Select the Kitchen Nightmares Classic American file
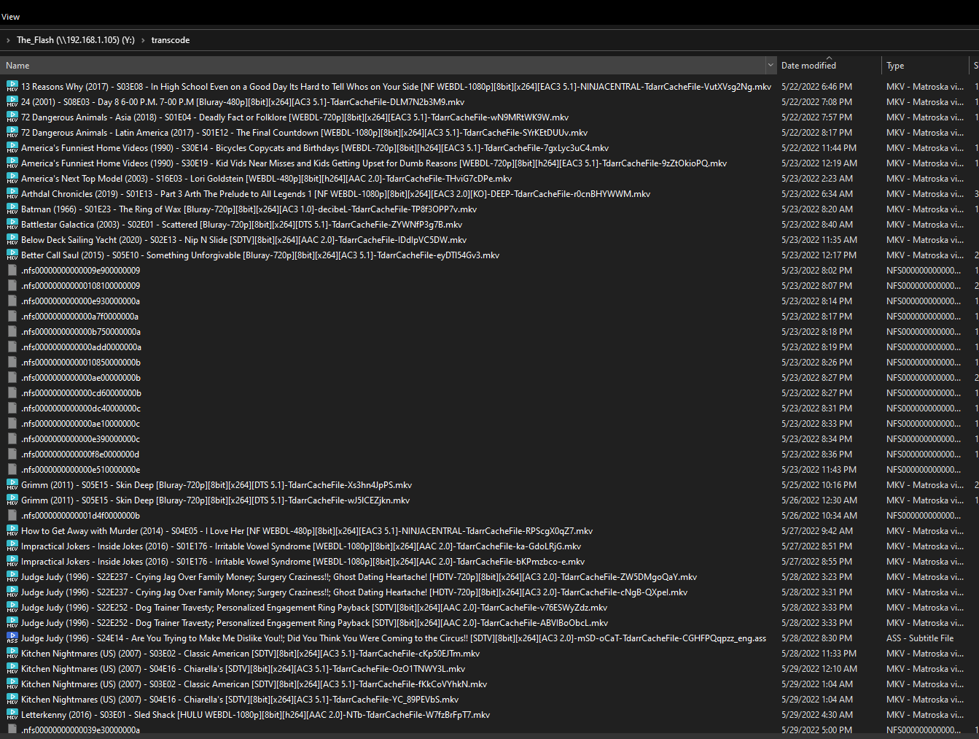Screen dimensions: 979x739 point(241,653)
